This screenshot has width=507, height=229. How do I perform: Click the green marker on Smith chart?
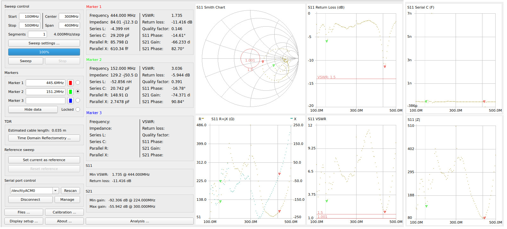click(274, 66)
